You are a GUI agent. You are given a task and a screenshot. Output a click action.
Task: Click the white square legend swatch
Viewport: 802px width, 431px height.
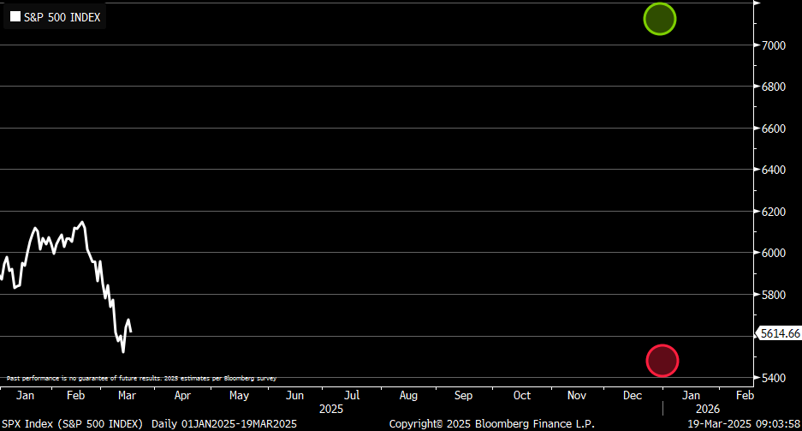pyautogui.click(x=15, y=16)
